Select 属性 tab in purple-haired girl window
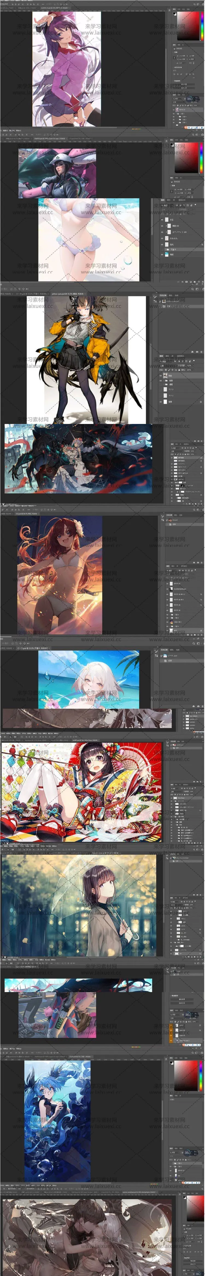The height and width of the screenshot is (1276, 205). click(x=174, y=45)
